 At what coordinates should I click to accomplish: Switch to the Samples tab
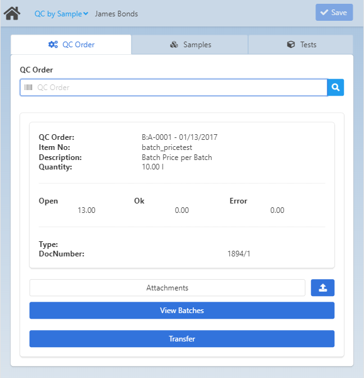pos(190,45)
